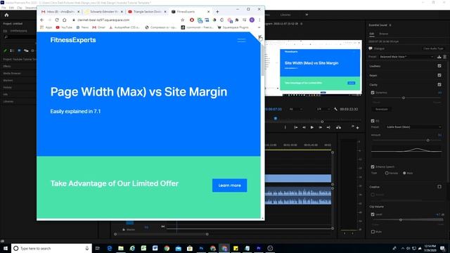
Task: Delete preset with the trash icon
Action: (445, 57)
